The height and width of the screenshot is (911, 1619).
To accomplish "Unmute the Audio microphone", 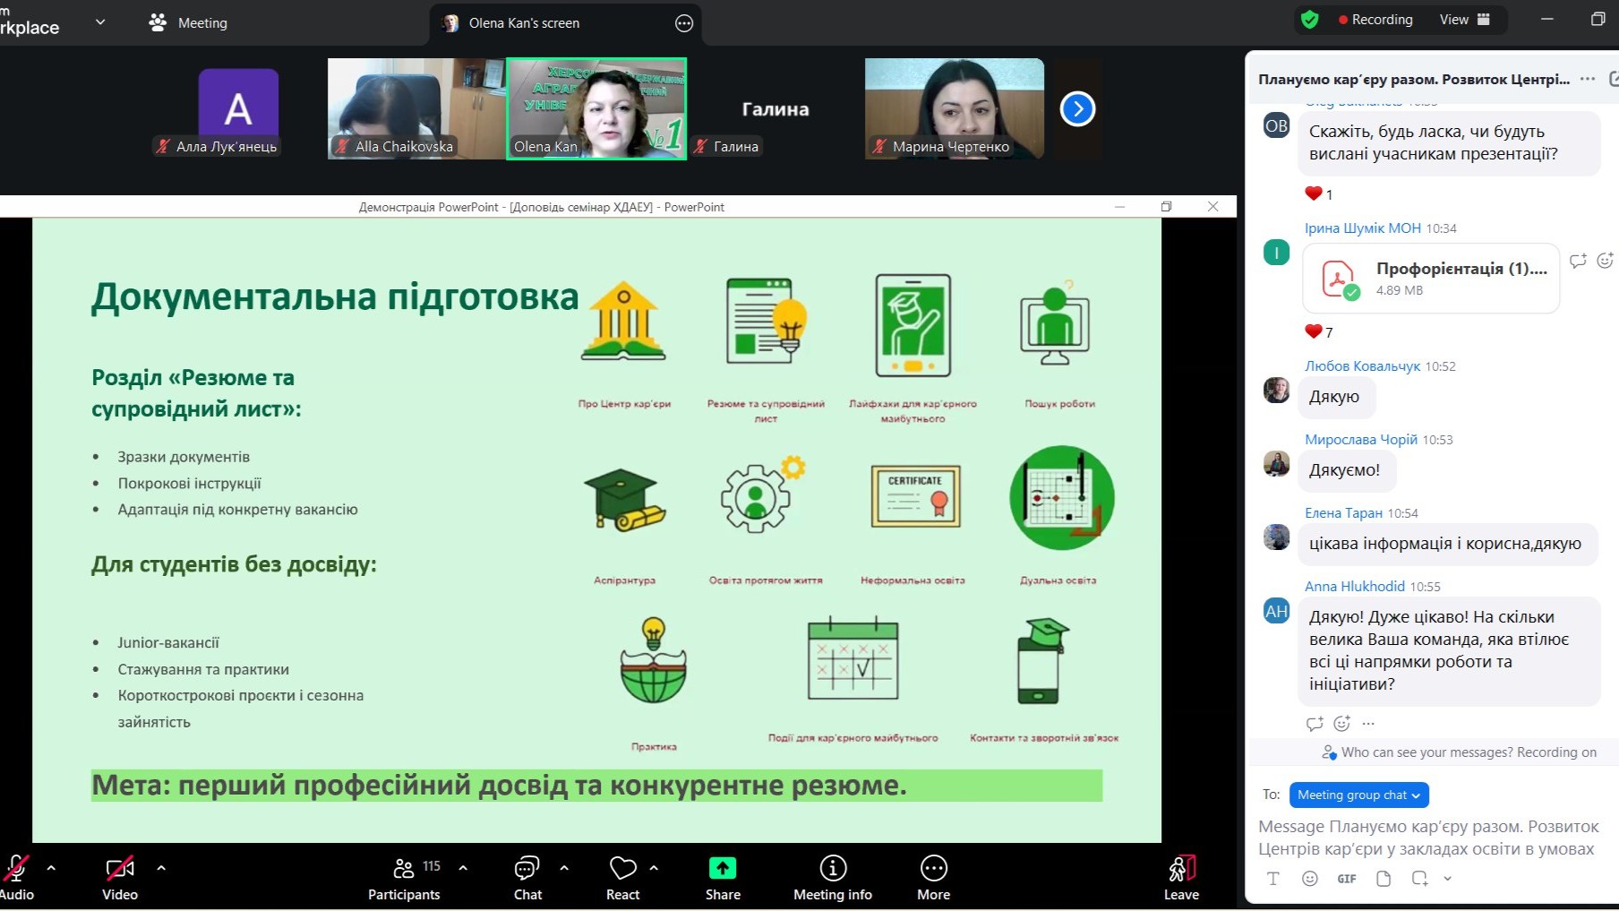I will tap(16, 877).
